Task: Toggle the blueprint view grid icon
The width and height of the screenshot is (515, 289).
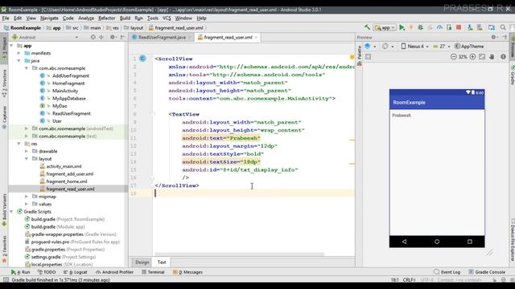Action: coord(369,57)
